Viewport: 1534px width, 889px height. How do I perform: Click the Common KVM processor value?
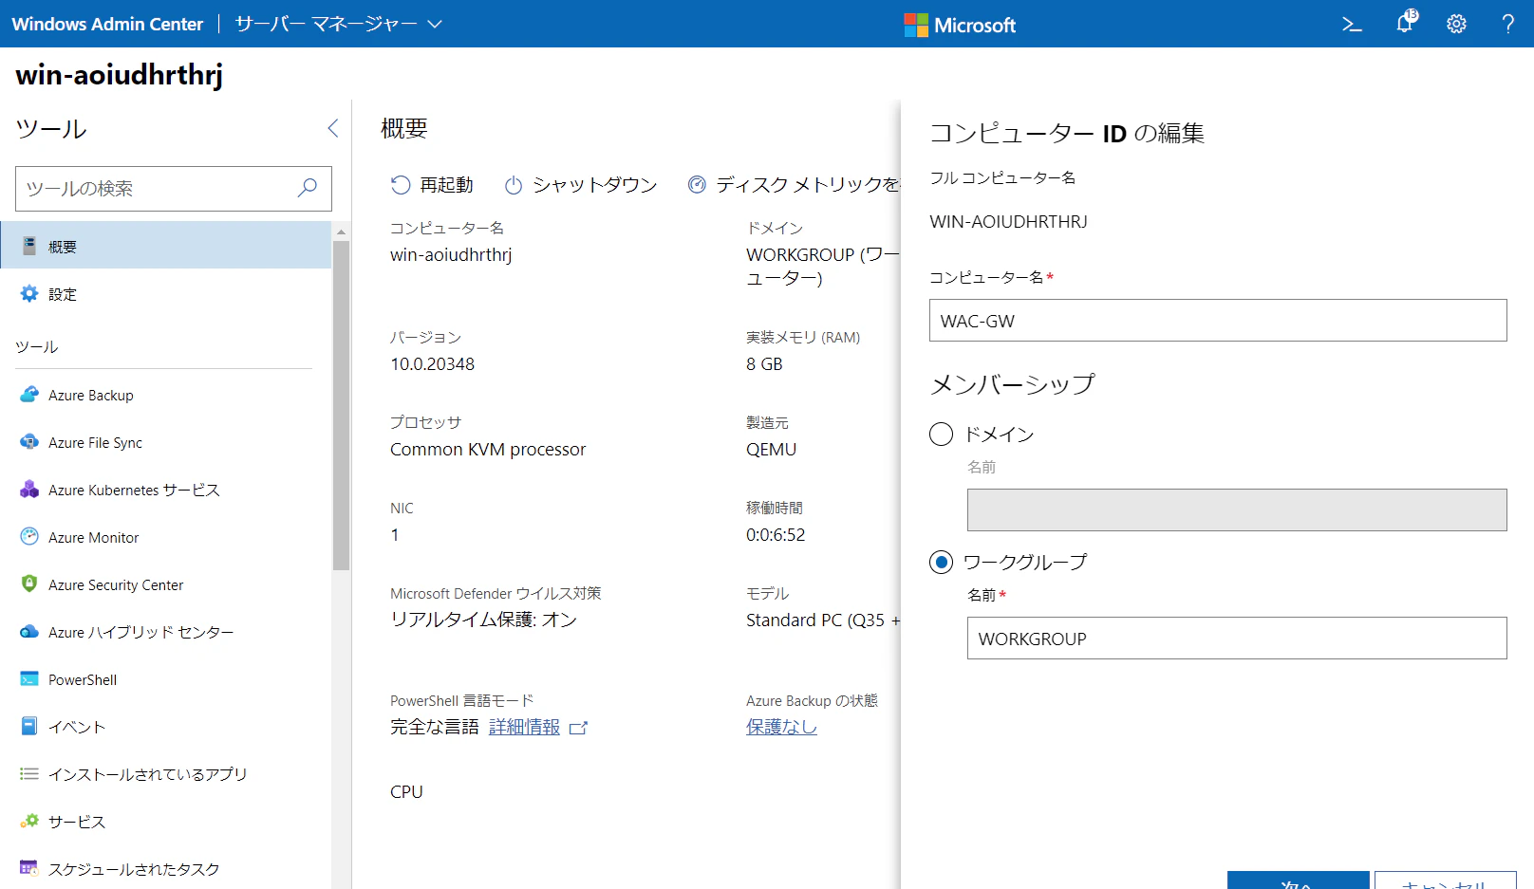(488, 450)
